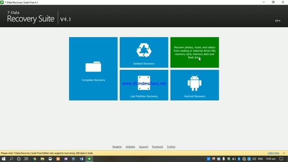Click the blue W tray icon
This screenshot has width=288, height=162.
(208, 159)
